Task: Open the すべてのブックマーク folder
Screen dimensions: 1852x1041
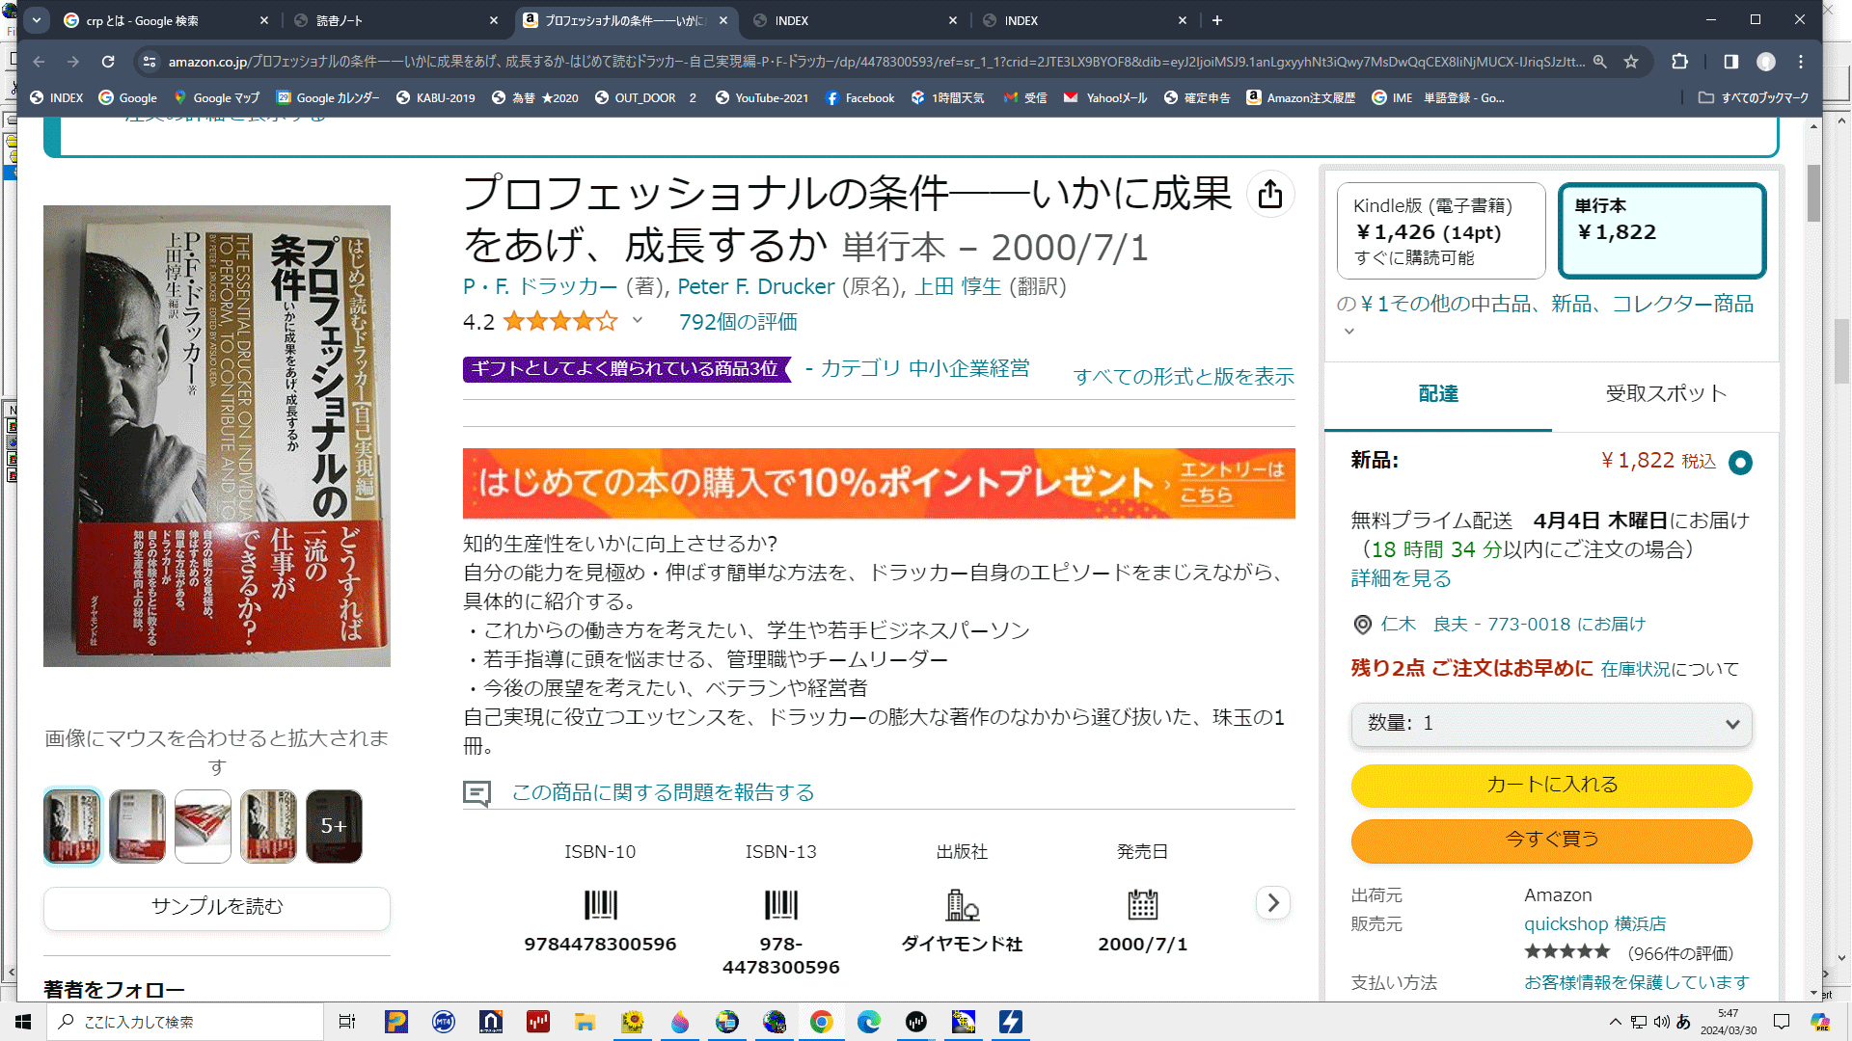Action: [x=1754, y=98]
